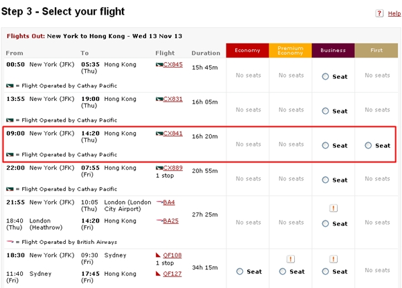Click the First cabin column header

pyautogui.click(x=377, y=50)
